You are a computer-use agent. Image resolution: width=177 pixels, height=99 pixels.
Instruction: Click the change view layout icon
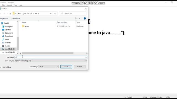[x=76, y=18]
